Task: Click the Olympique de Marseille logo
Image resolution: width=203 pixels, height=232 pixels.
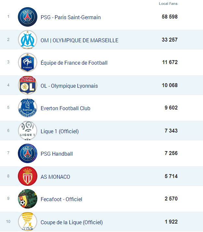Action: click(x=28, y=40)
